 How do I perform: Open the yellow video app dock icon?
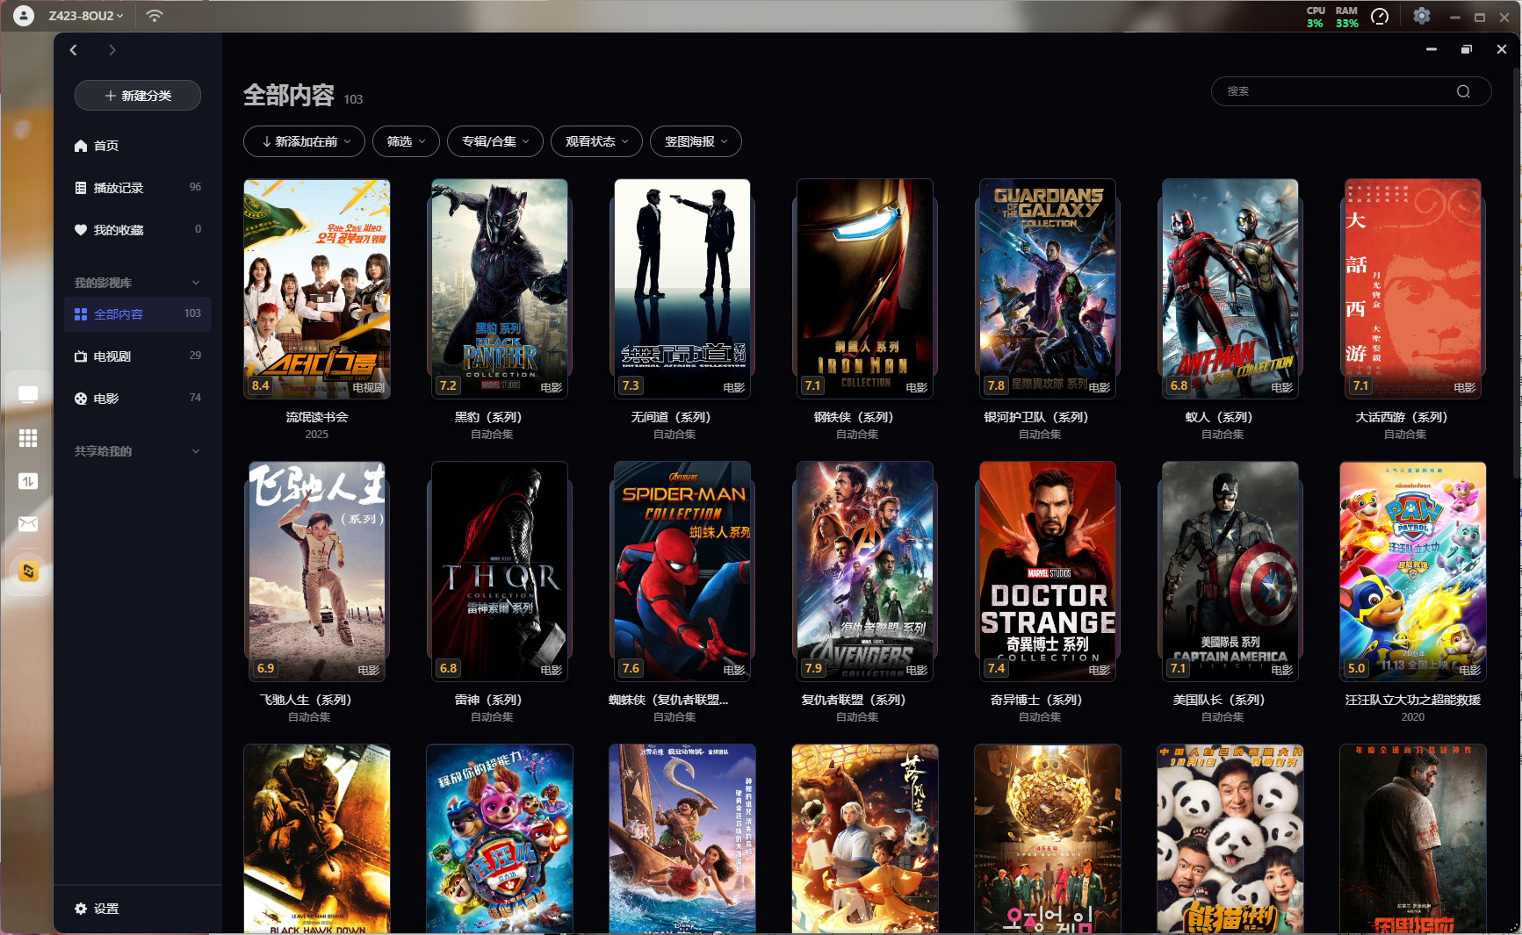28,572
